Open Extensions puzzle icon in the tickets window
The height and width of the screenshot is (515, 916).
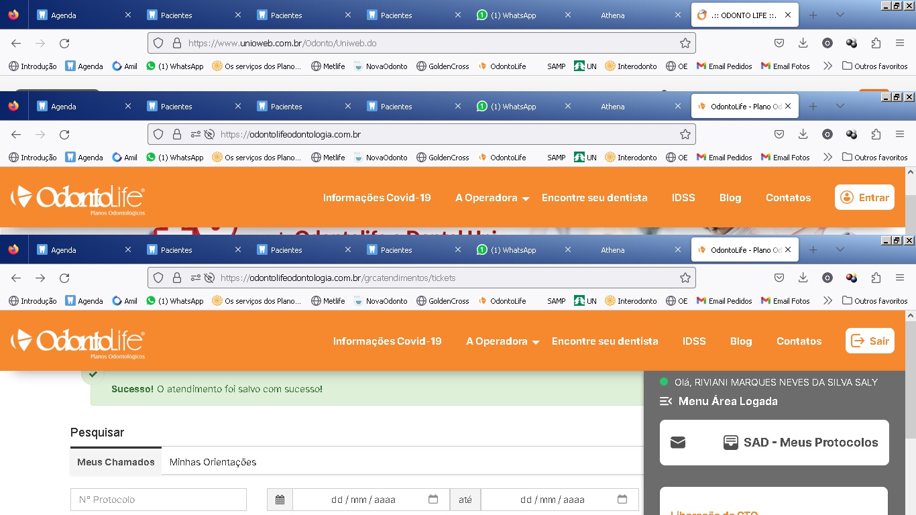[876, 278]
